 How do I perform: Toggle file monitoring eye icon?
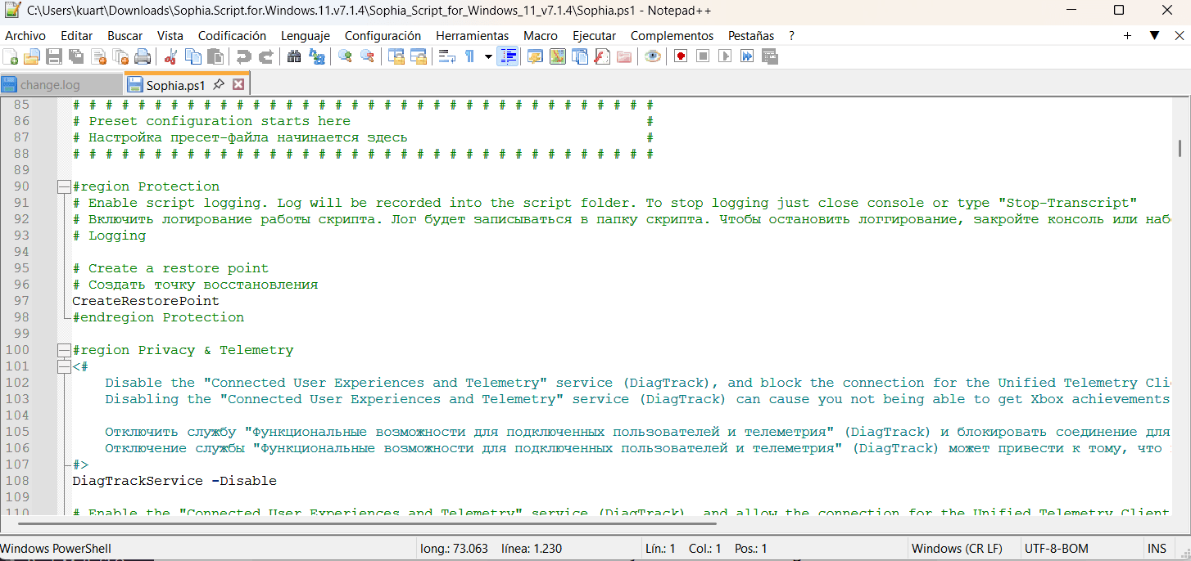(x=653, y=56)
